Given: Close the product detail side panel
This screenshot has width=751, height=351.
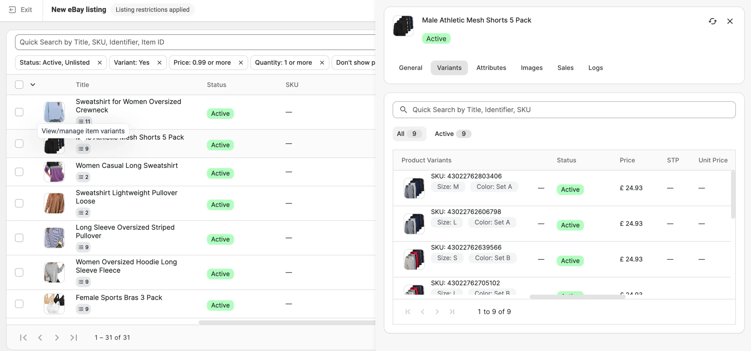Looking at the screenshot, I should [x=730, y=21].
